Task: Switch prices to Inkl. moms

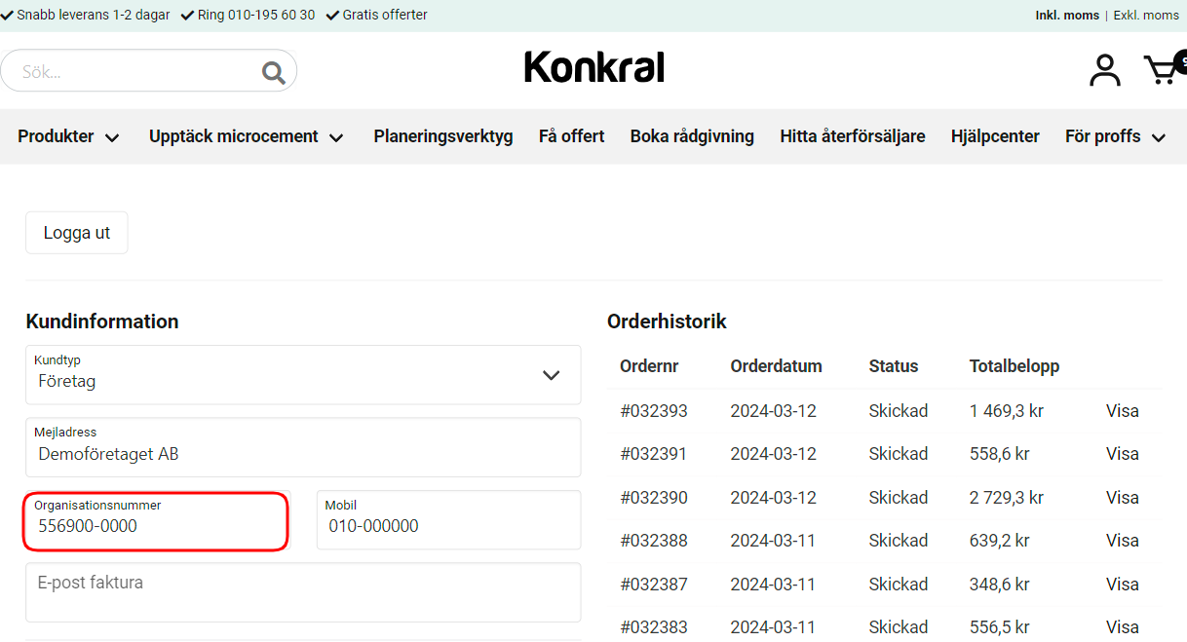Action: point(1067,16)
